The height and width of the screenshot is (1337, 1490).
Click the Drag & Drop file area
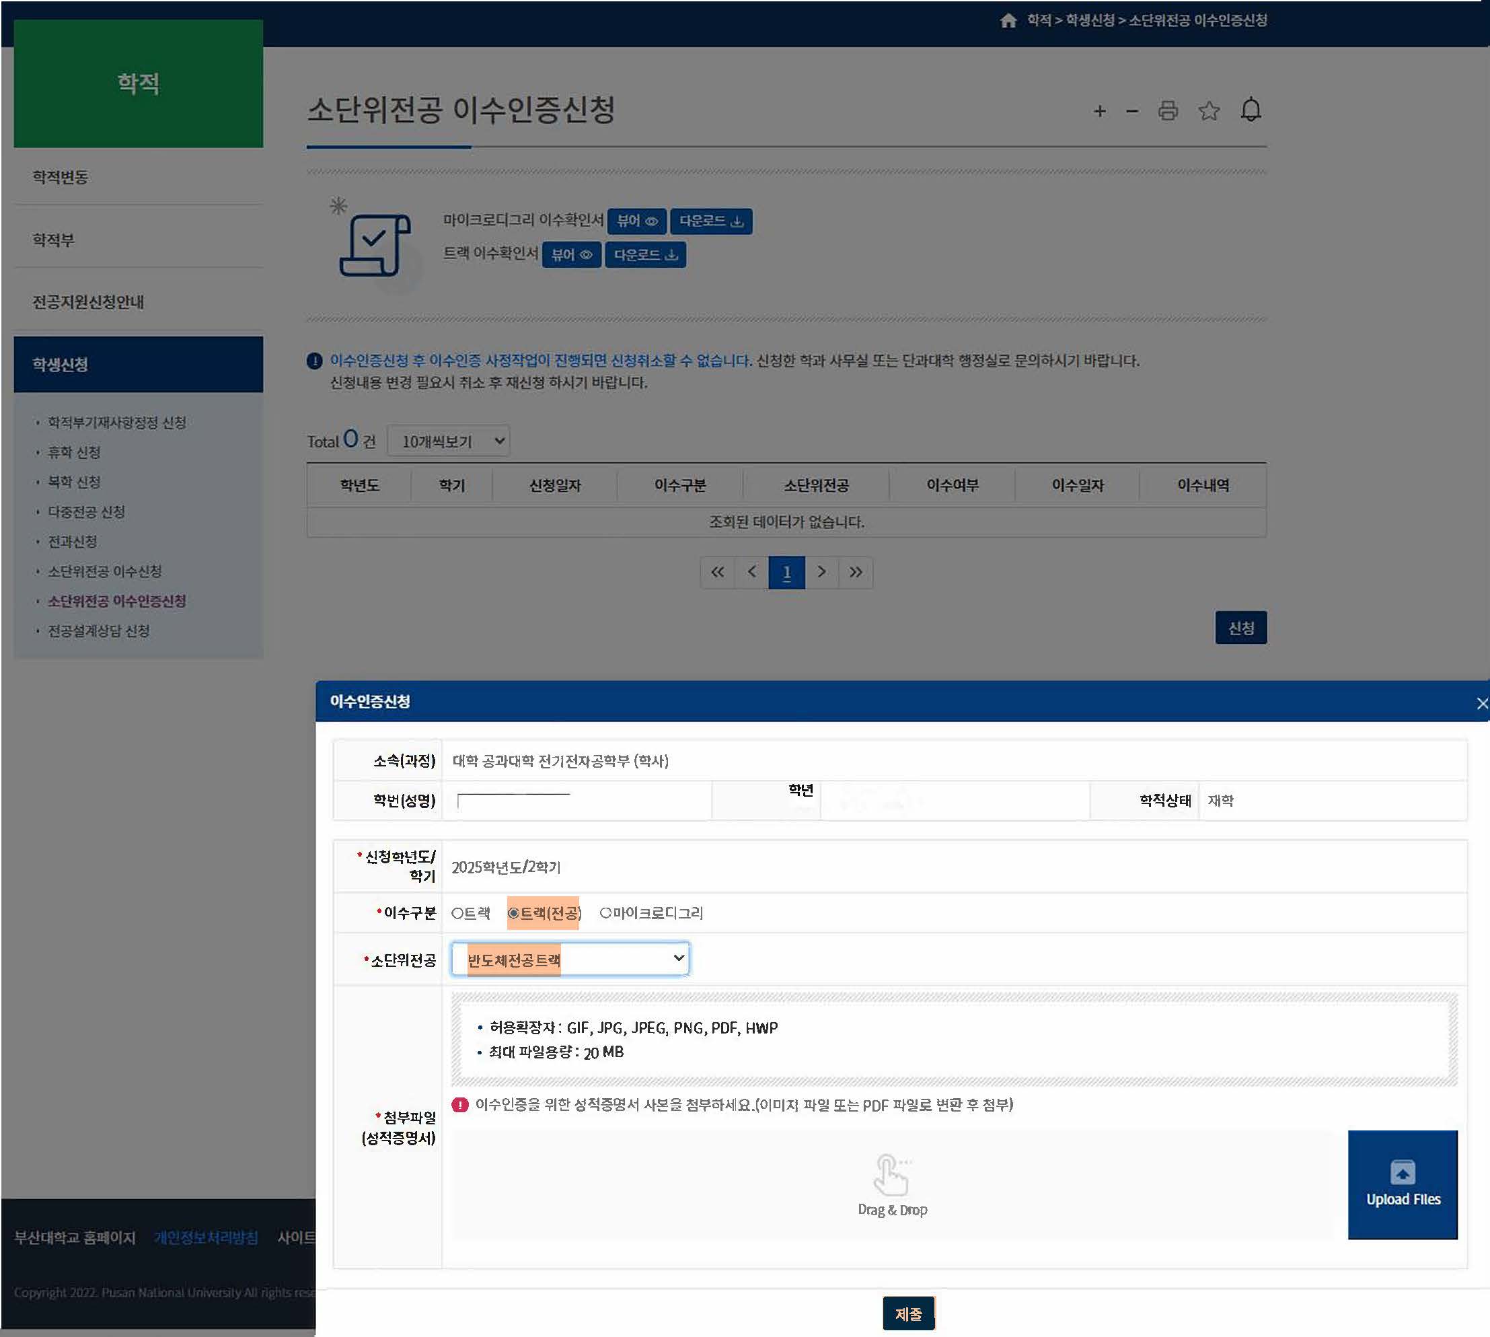click(891, 1184)
